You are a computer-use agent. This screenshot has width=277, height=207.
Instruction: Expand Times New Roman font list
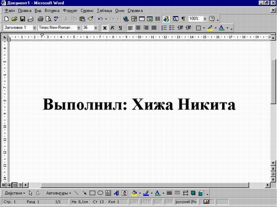79,28
